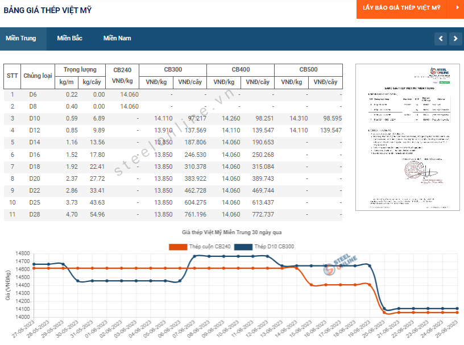Click the D6 row label
The height and width of the screenshot is (345, 464).
click(x=33, y=95)
